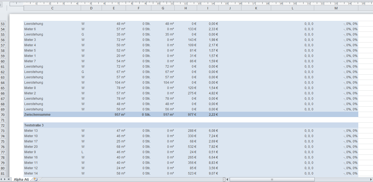Click the horizontal page ruler
Screen dimensions: 373x182
(191, 3)
